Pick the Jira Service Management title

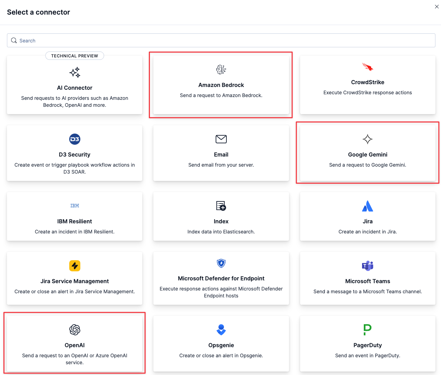coord(75,281)
